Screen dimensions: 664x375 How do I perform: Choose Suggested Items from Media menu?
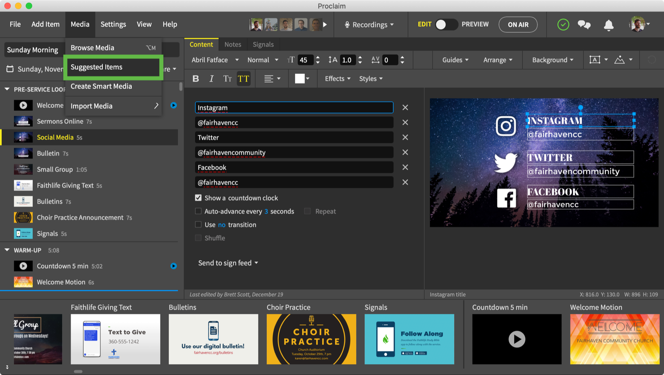tap(113, 67)
